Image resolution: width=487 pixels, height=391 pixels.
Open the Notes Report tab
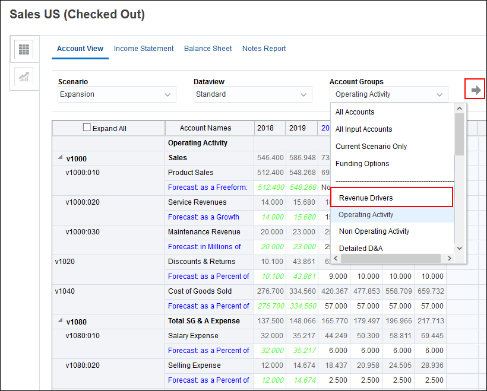(264, 48)
